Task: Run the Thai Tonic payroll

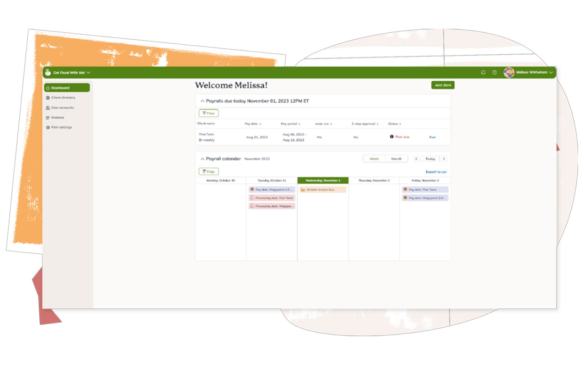Action: [432, 137]
